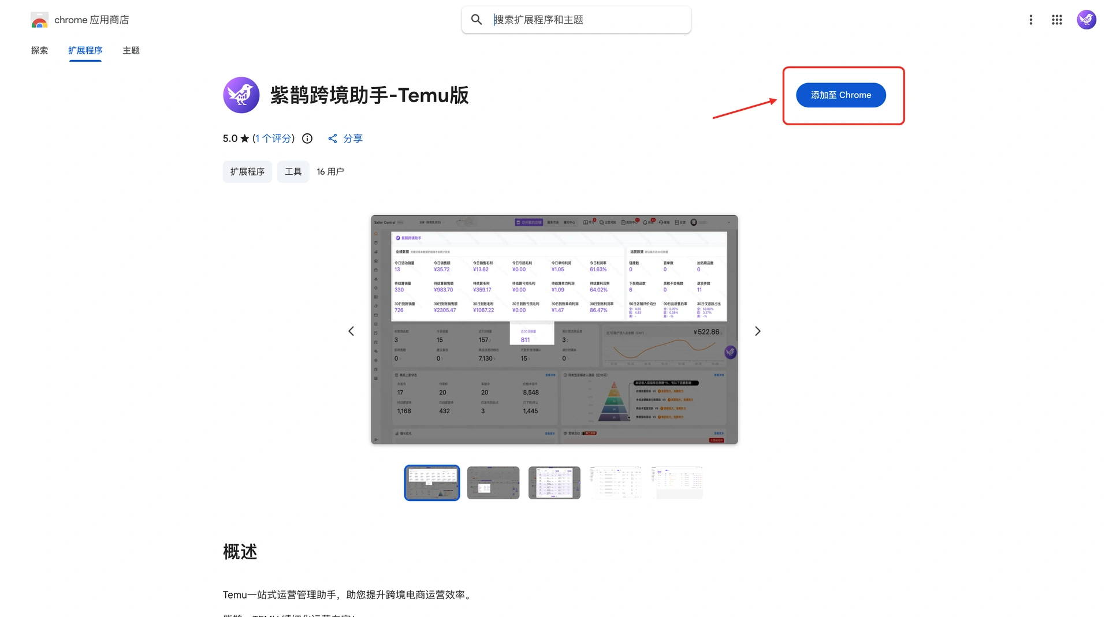Click the floating purple bird icon in screenshot
The image size is (1109, 617).
pos(730,352)
